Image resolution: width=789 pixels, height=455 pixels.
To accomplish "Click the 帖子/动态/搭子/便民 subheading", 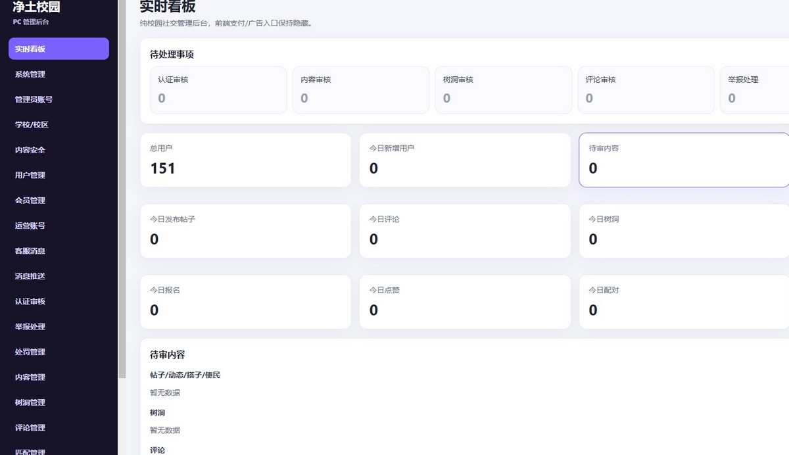I will pyautogui.click(x=185, y=375).
